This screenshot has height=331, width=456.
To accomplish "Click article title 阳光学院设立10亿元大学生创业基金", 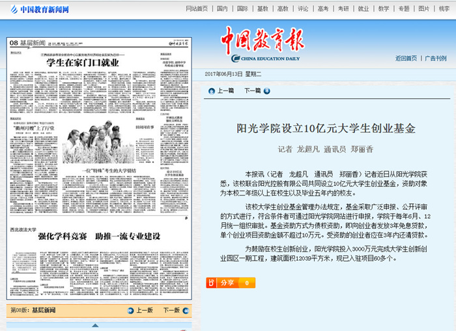I will [326, 128].
